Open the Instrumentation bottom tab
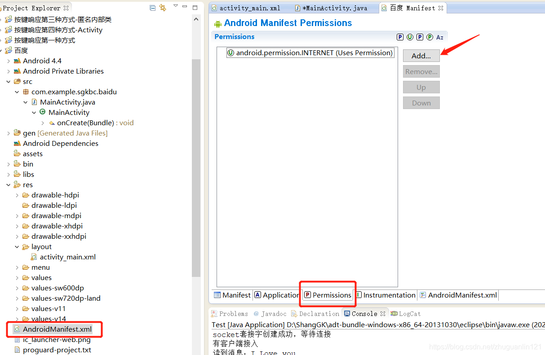This screenshot has width=545, height=355. click(x=385, y=295)
